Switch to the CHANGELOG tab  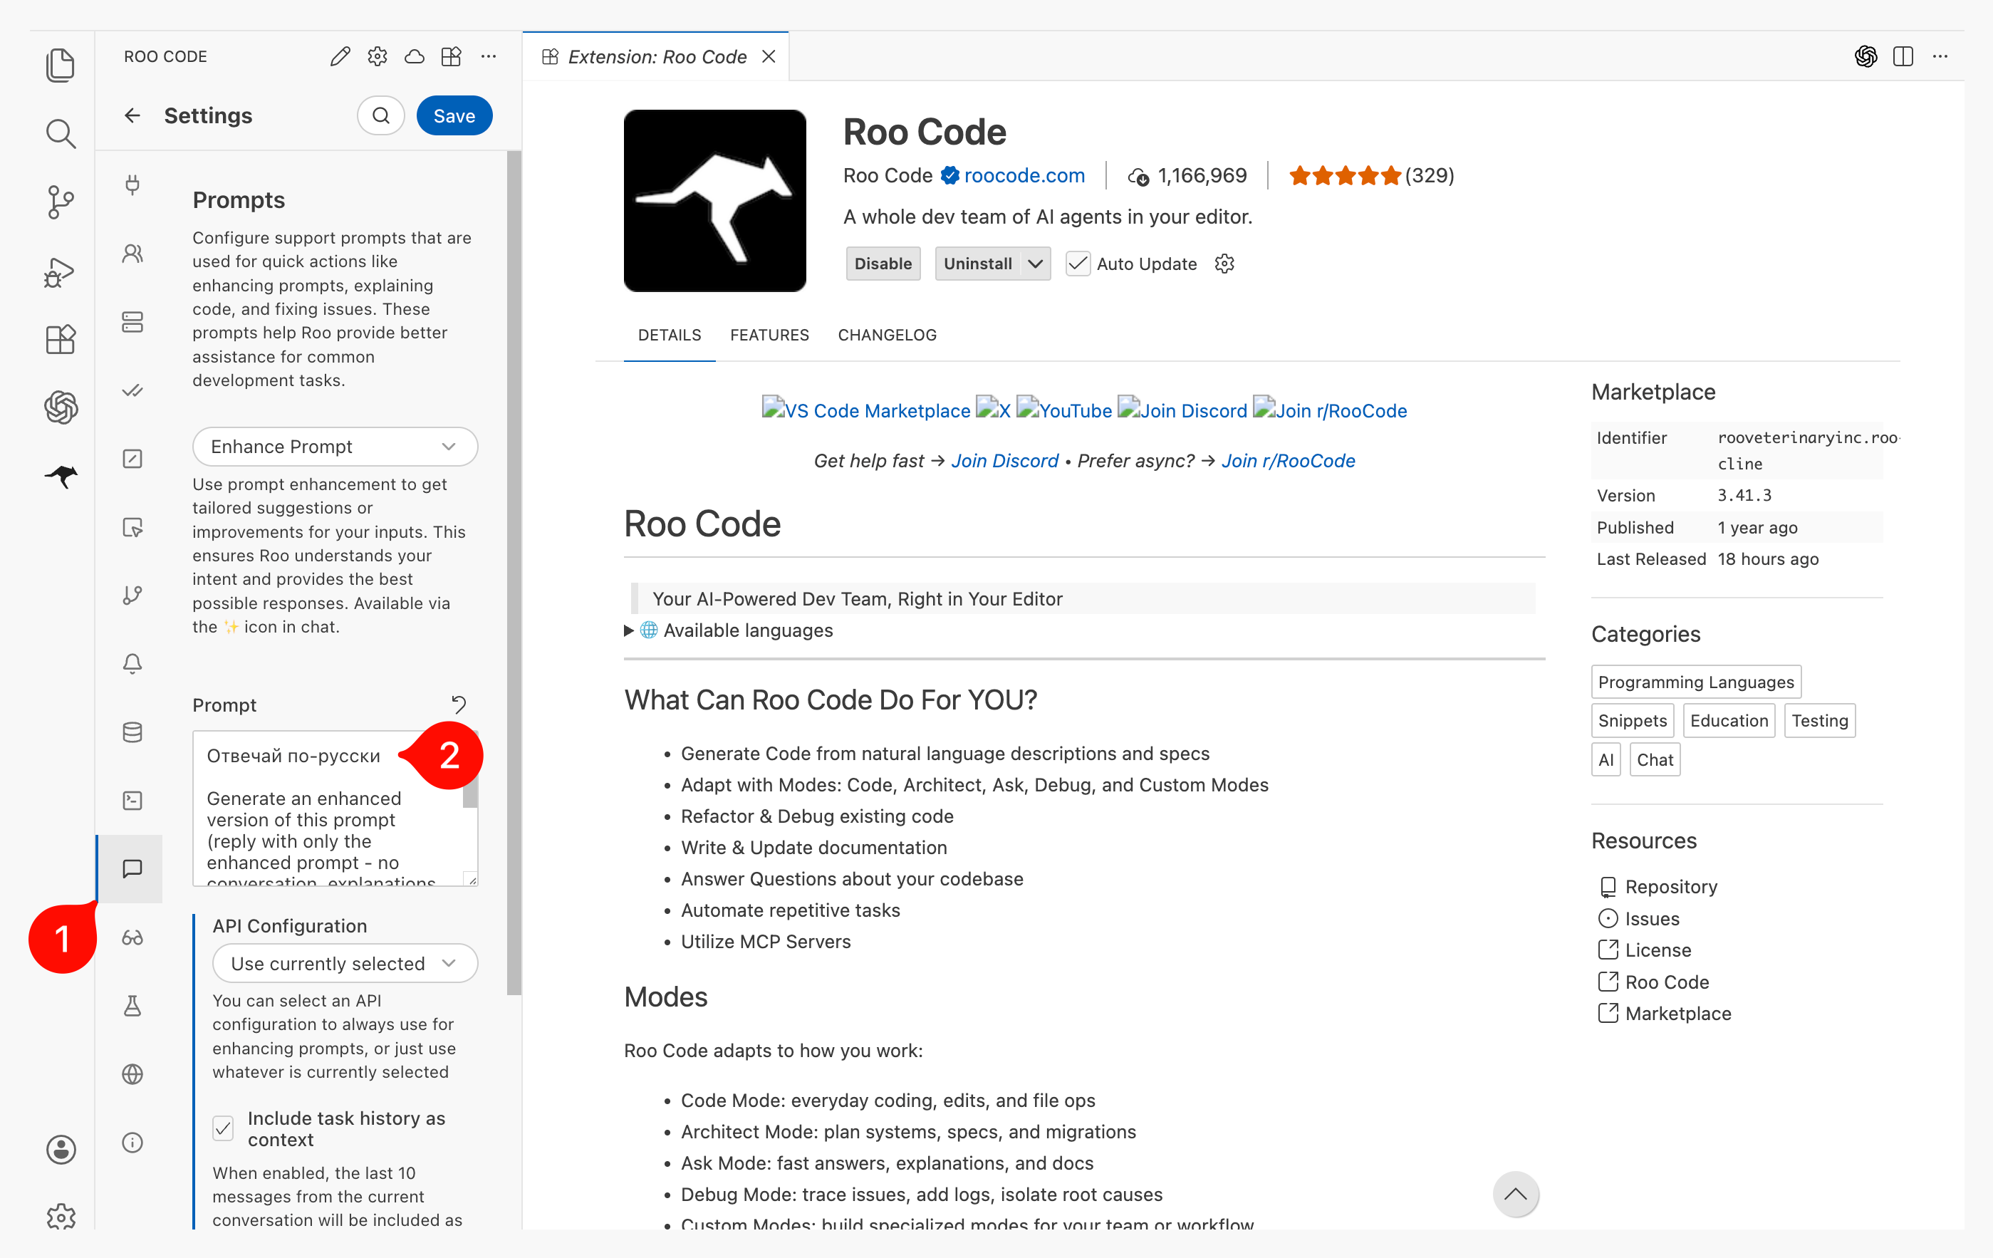(x=886, y=336)
